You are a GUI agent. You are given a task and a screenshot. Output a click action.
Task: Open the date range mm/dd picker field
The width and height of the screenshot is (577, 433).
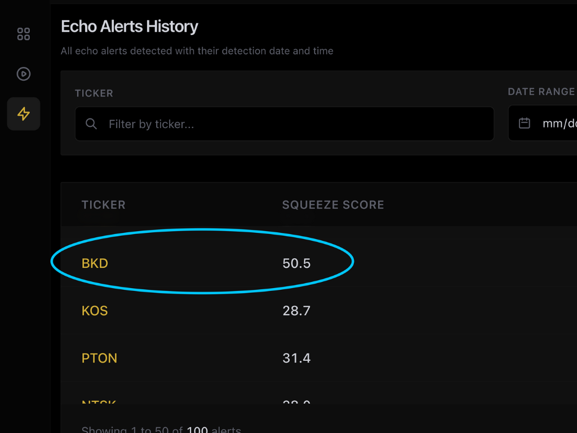(x=558, y=123)
